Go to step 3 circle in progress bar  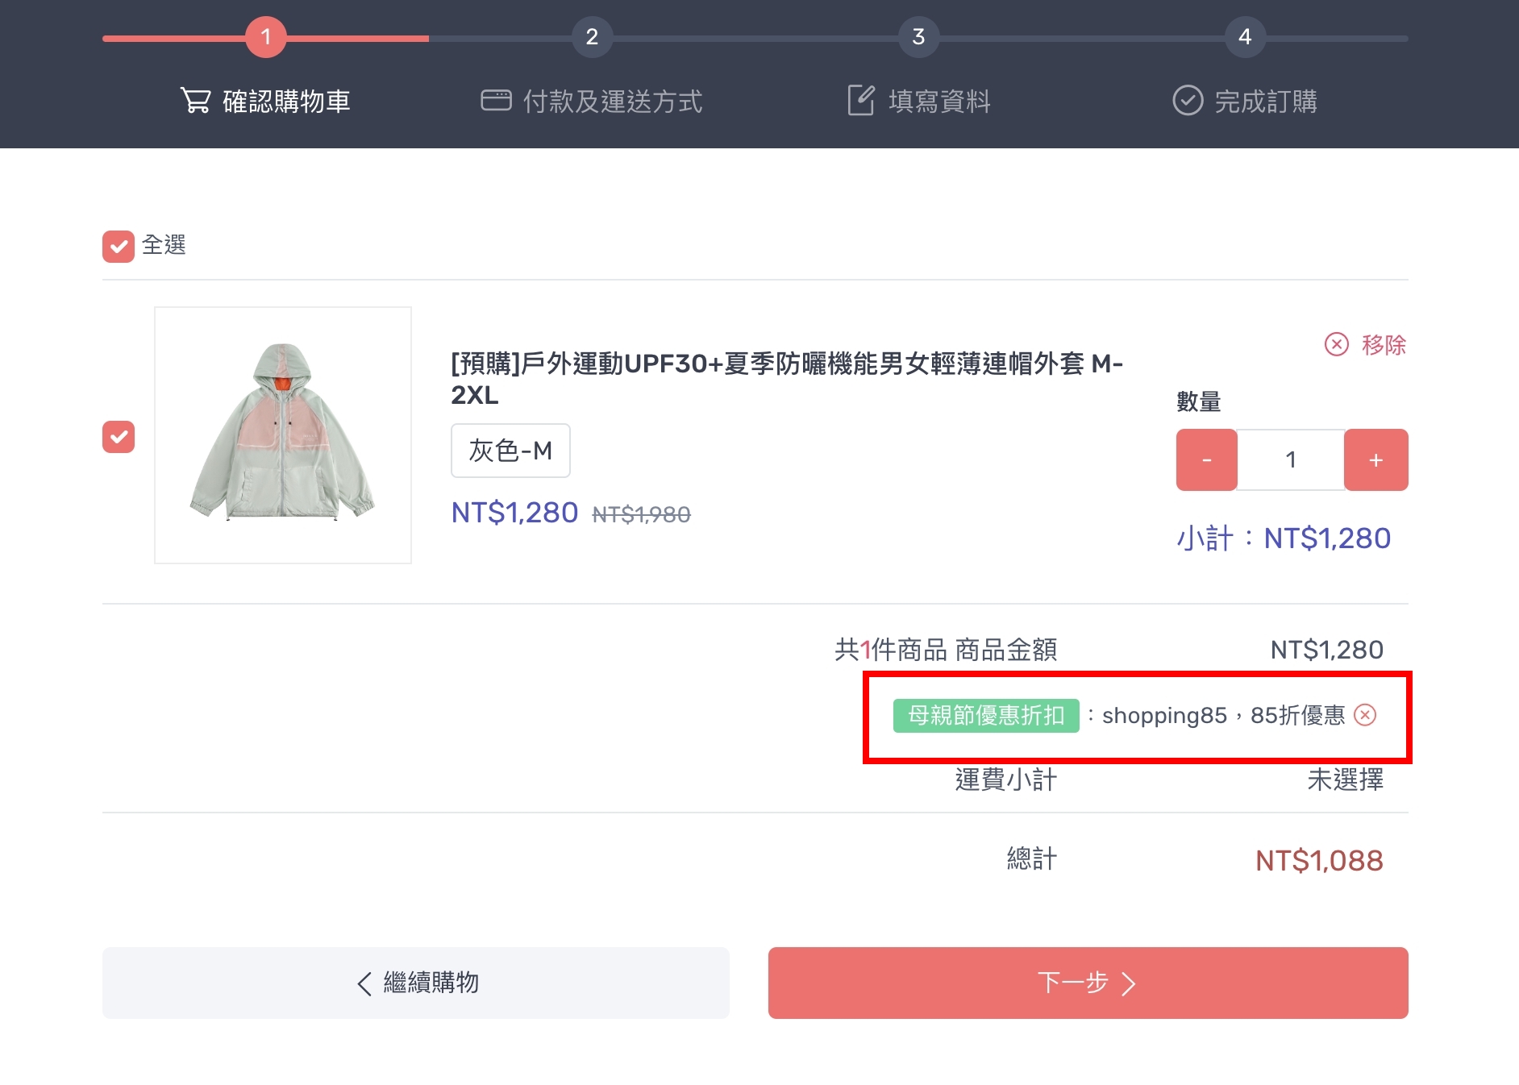click(918, 37)
